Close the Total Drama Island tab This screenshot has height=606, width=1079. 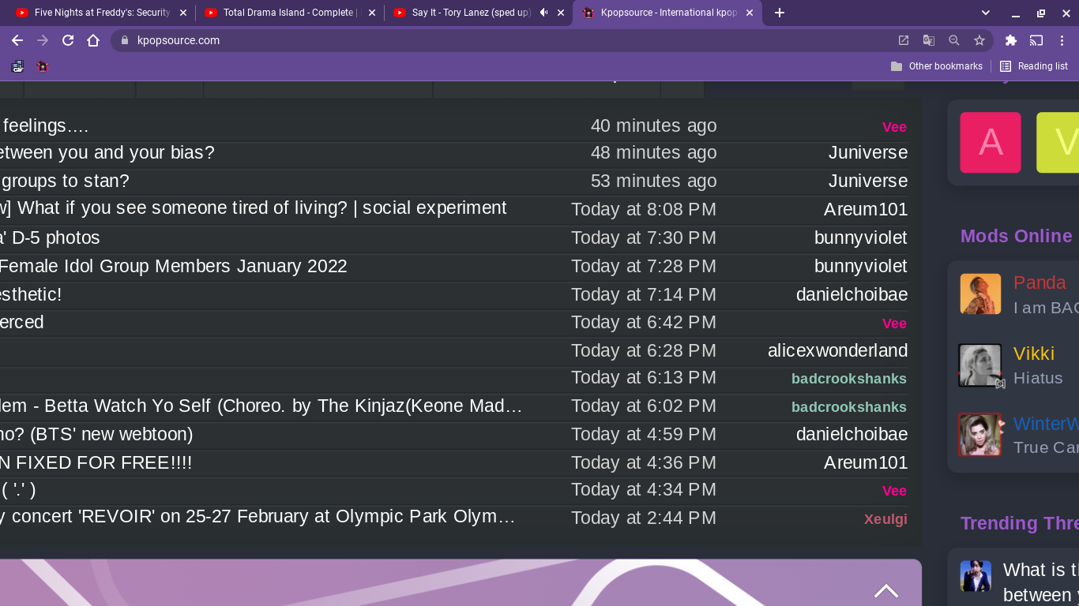coord(372,13)
